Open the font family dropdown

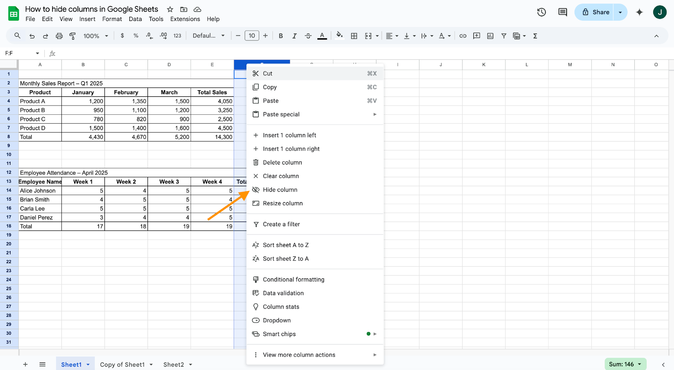click(x=209, y=36)
